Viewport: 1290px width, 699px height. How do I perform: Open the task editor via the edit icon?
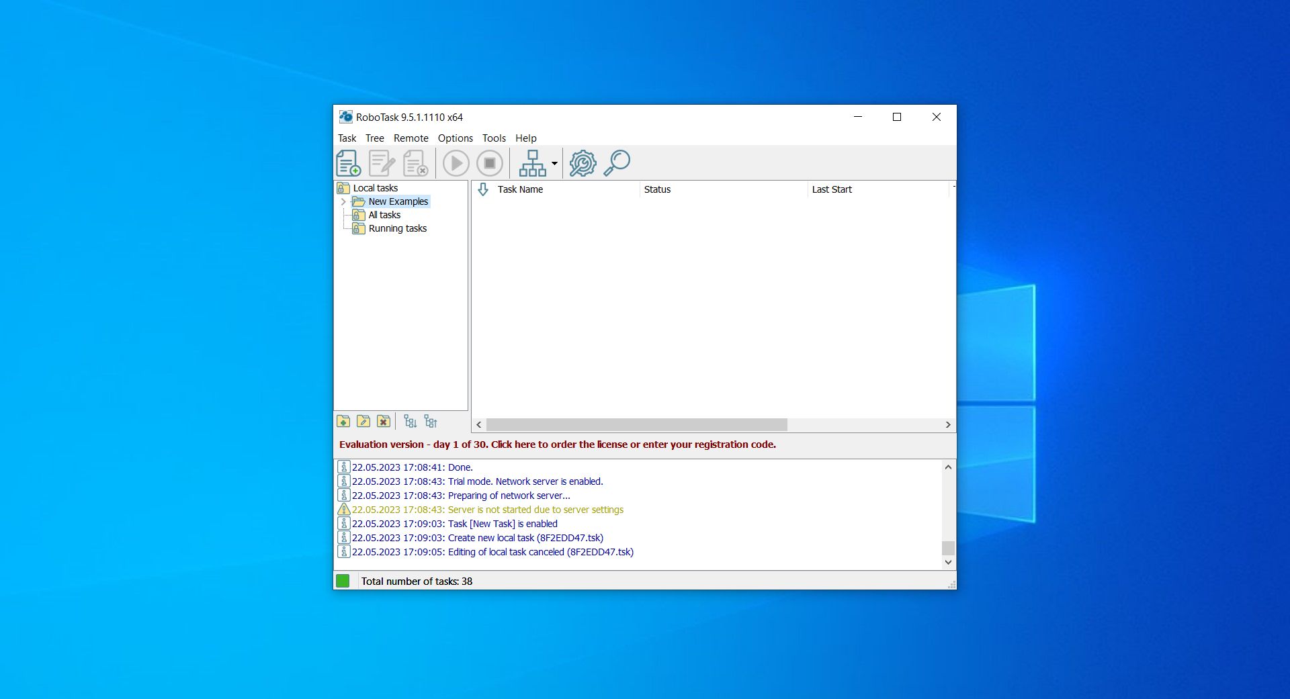pos(382,162)
